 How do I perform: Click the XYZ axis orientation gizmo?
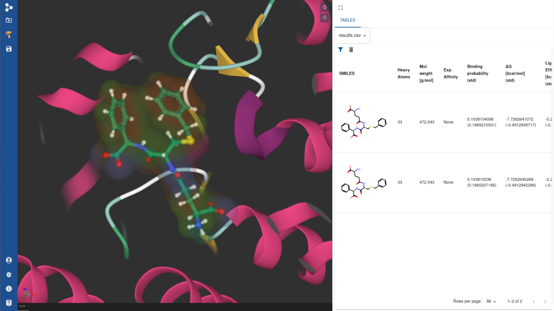click(x=29, y=293)
